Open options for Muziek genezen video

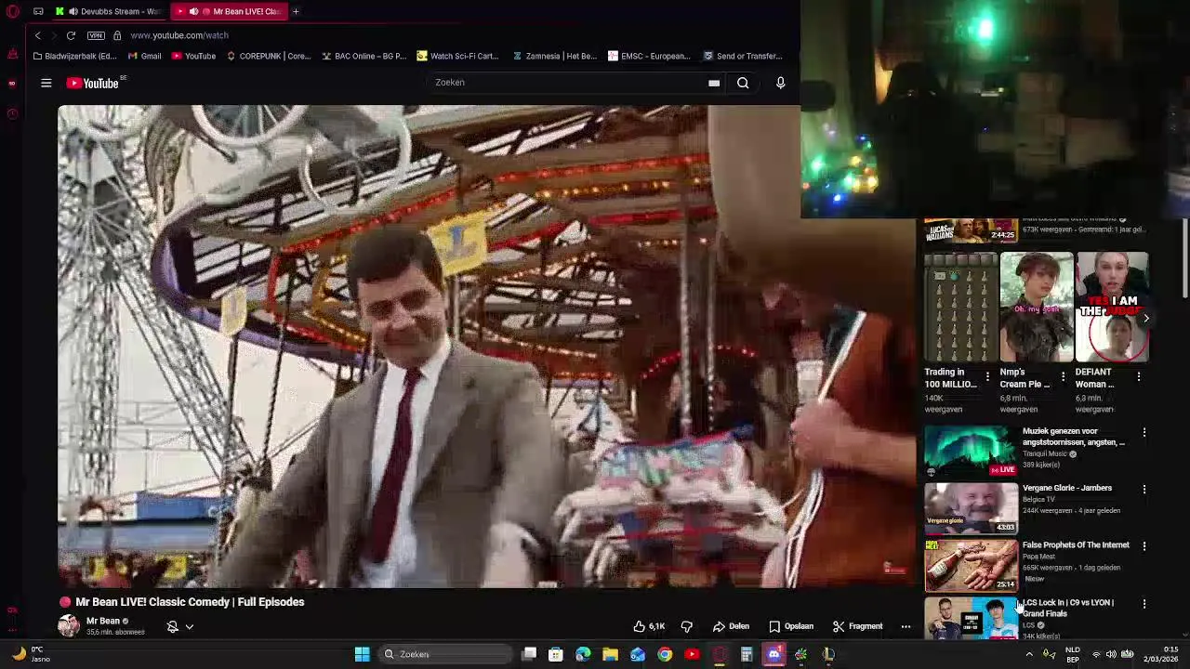[1144, 432]
